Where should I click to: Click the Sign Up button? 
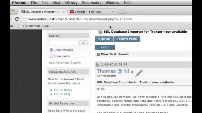pyautogui.click(x=104, y=39)
